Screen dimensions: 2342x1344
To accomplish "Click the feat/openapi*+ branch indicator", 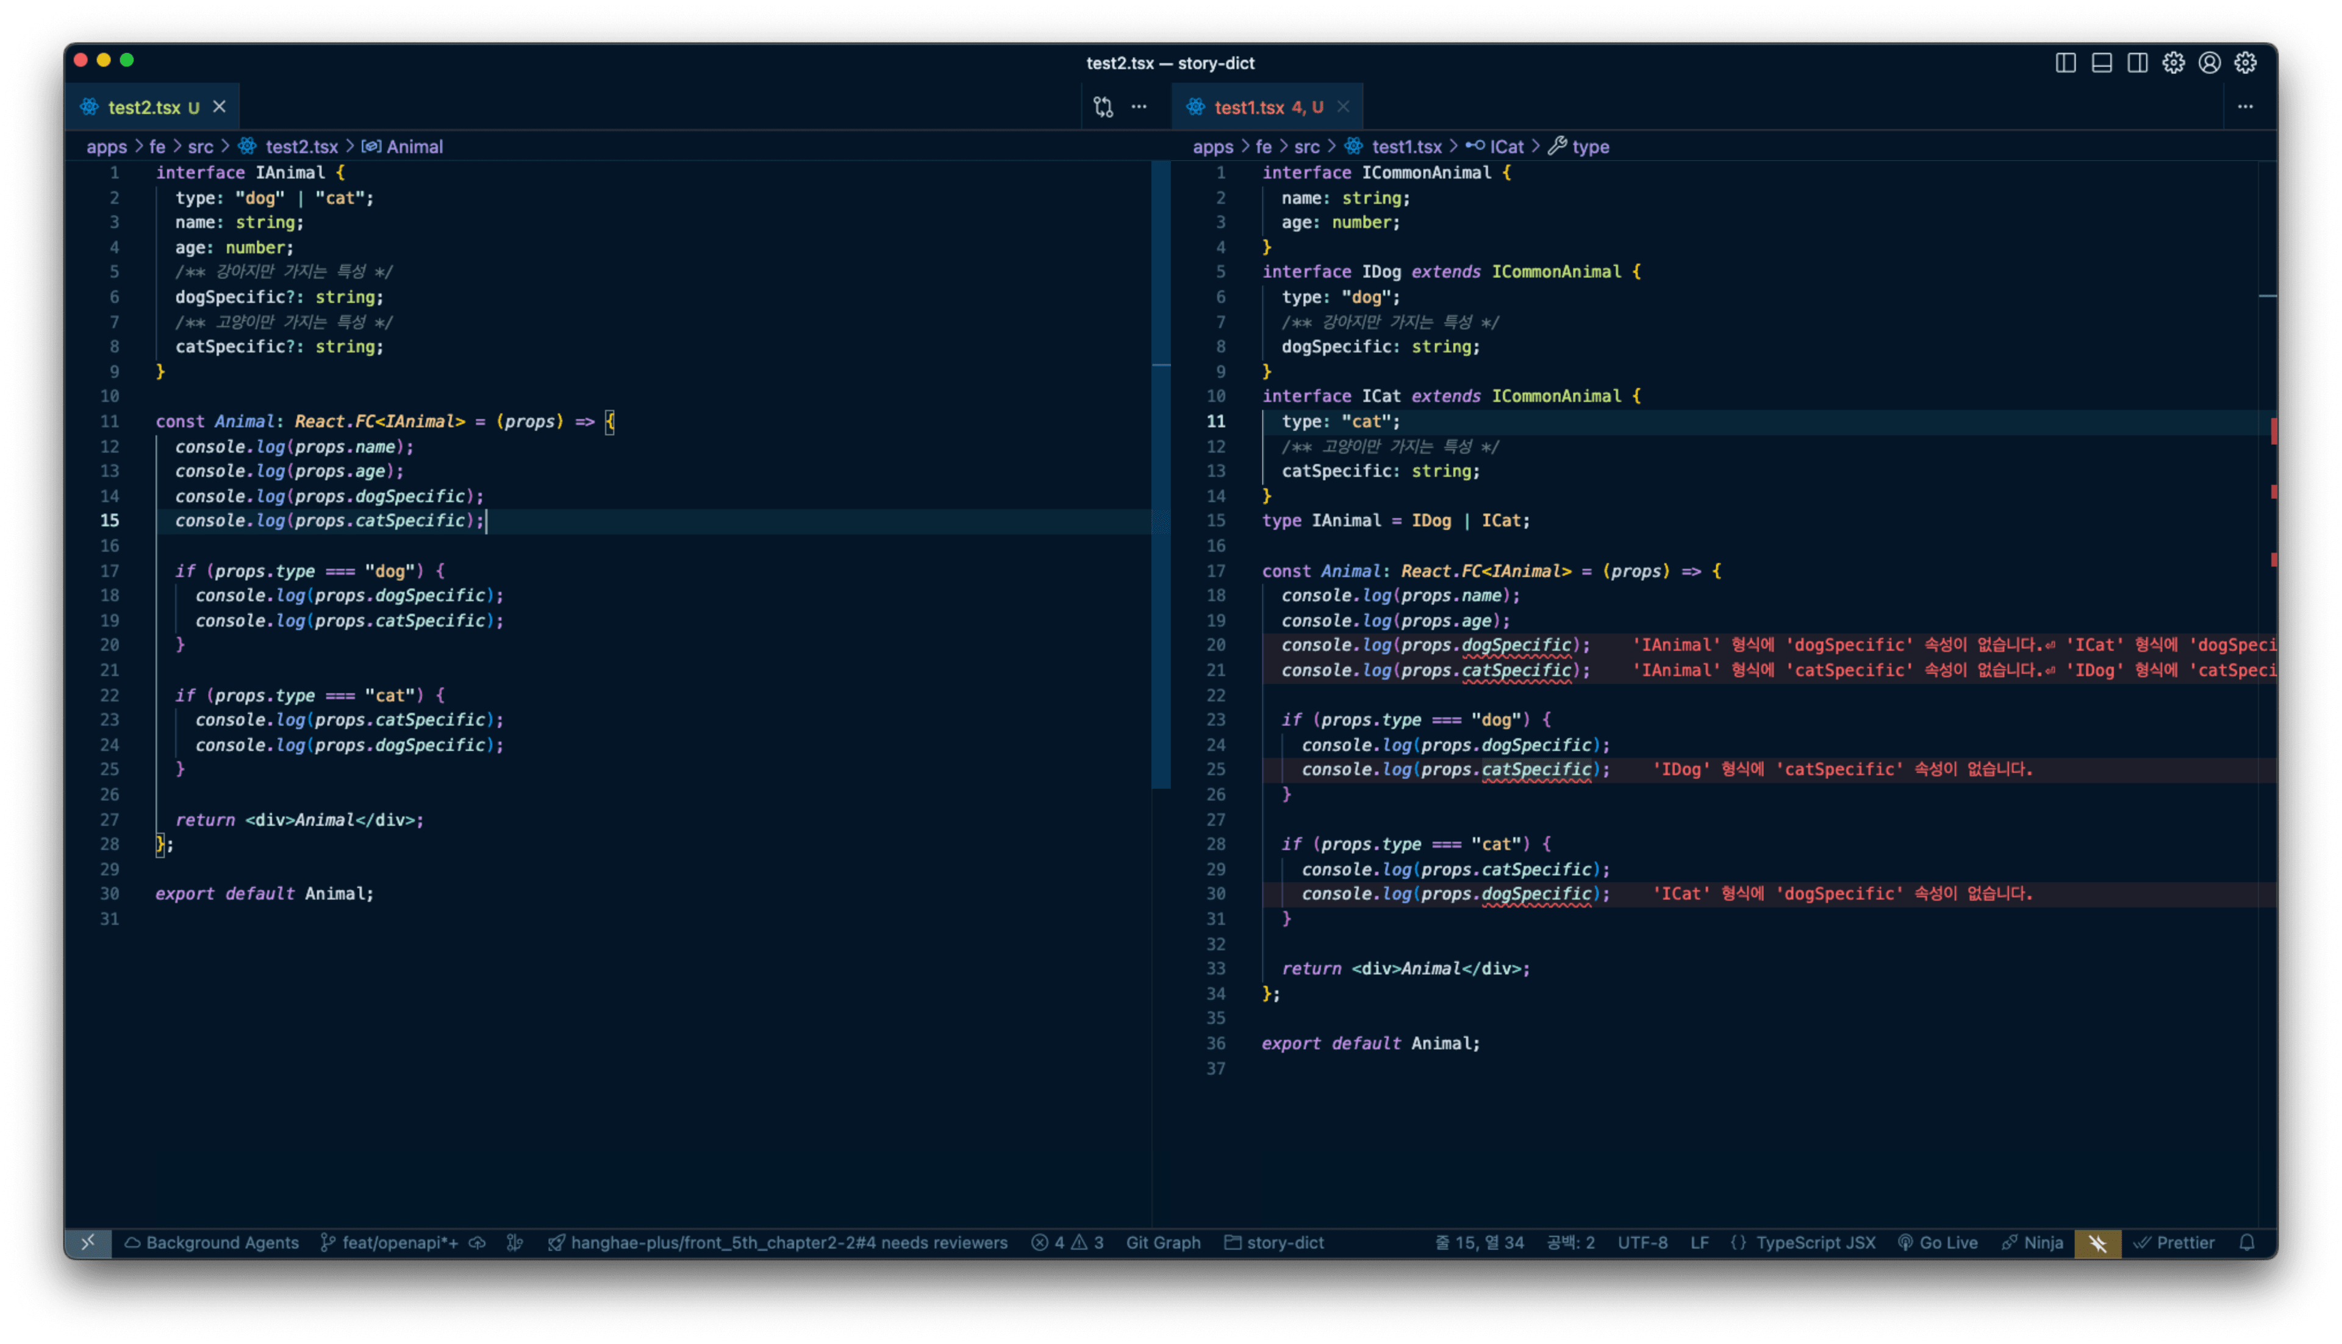I will coord(391,1243).
